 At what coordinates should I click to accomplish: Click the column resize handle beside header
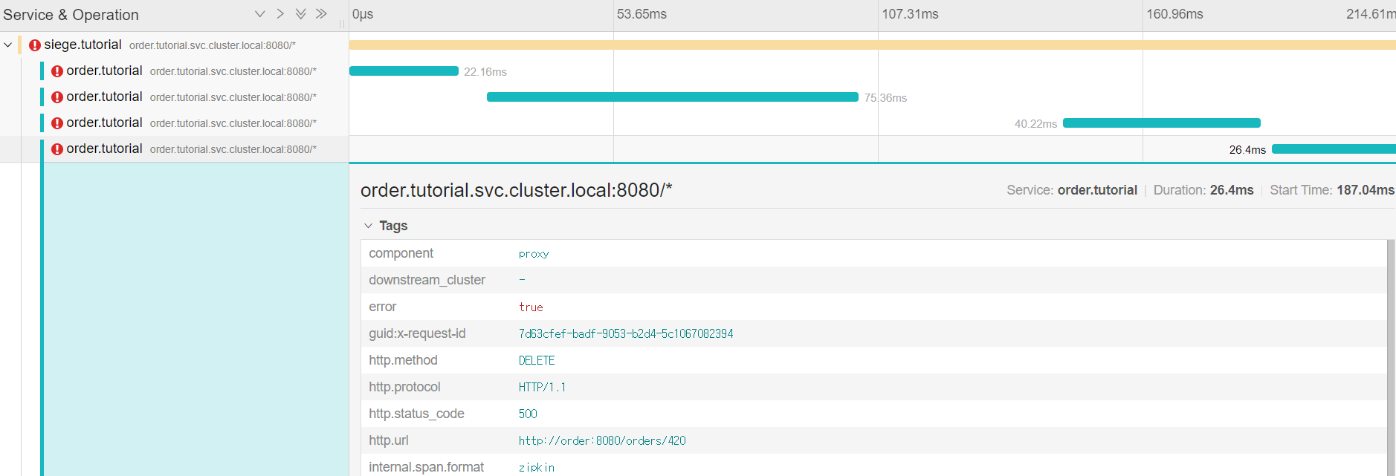(342, 24)
